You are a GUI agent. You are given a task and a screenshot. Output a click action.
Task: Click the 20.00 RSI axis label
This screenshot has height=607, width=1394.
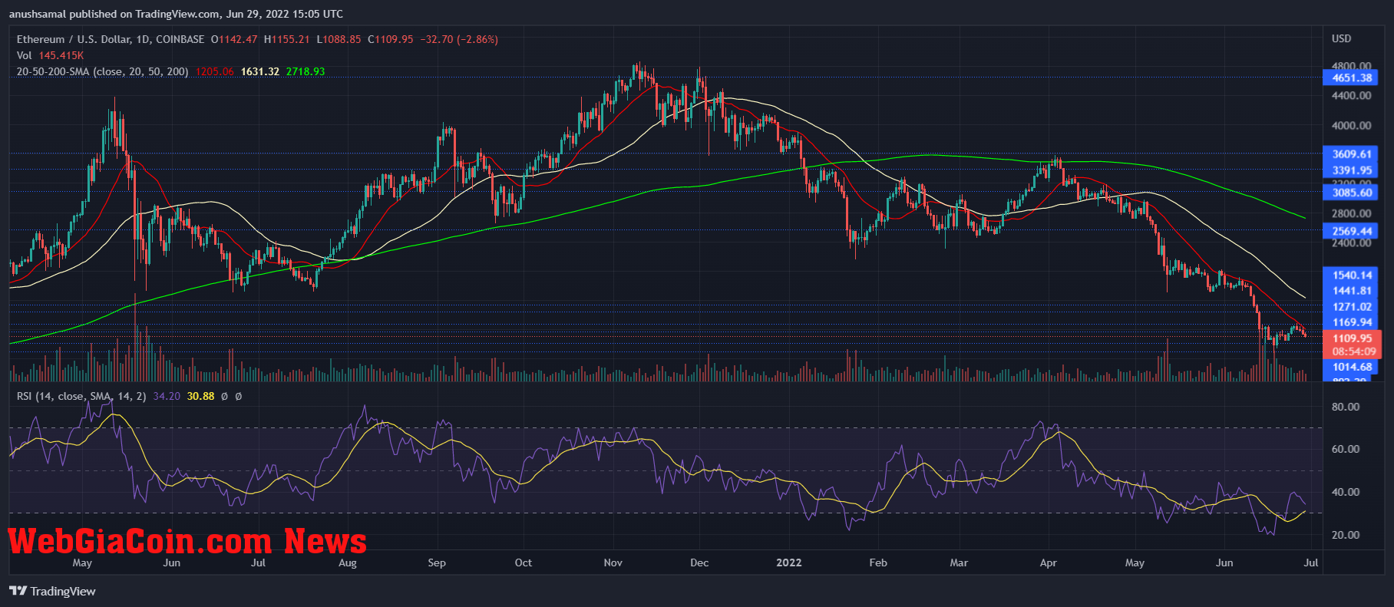coord(1345,535)
